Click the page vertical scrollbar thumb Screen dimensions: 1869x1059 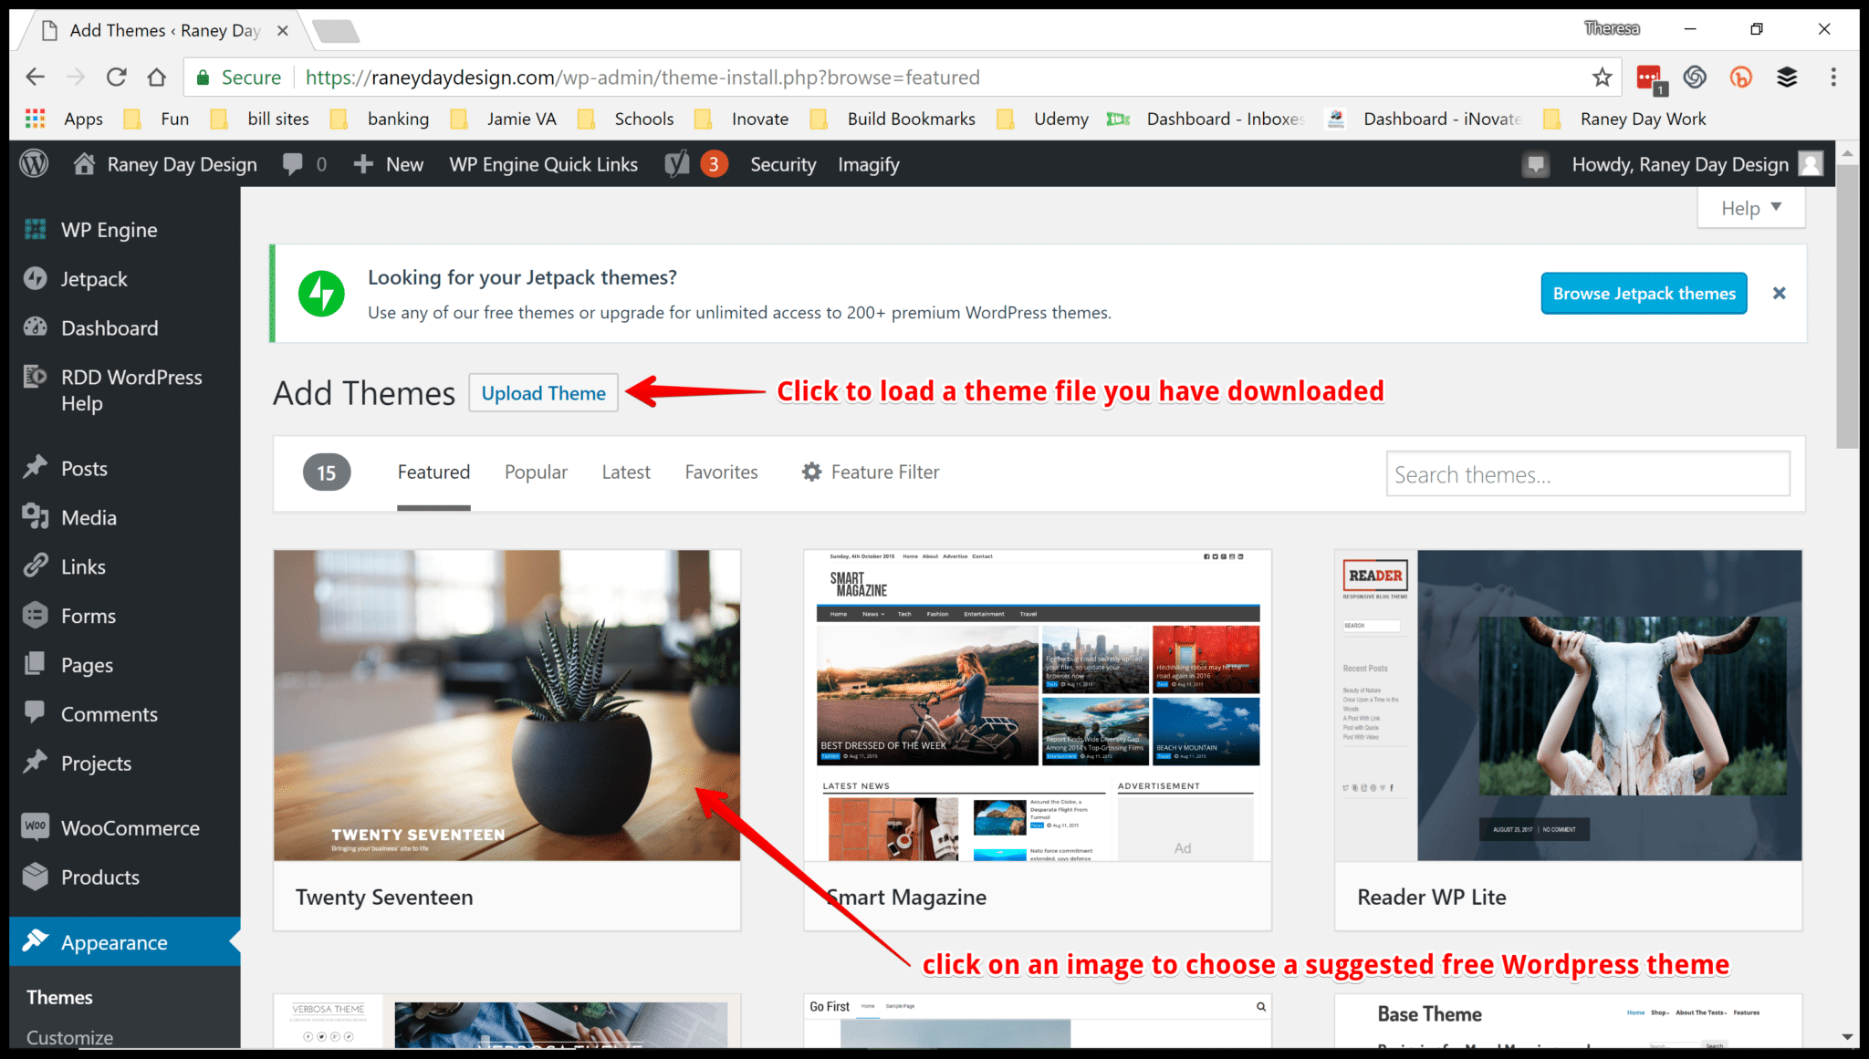click(1847, 306)
